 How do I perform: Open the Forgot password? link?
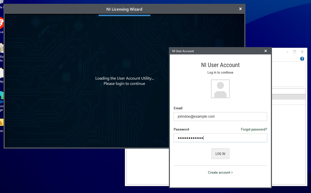(x=254, y=129)
